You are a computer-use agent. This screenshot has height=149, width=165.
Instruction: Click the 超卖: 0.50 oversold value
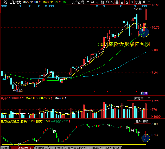42,121
